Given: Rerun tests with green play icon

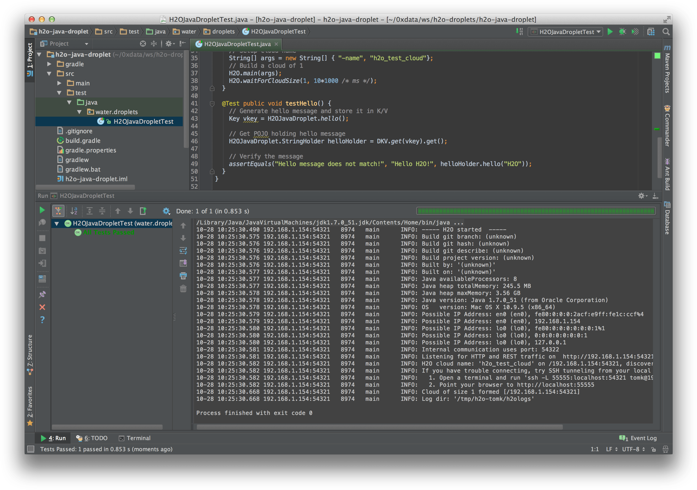Looking at the screenshot, I should (x=42, y=210).
